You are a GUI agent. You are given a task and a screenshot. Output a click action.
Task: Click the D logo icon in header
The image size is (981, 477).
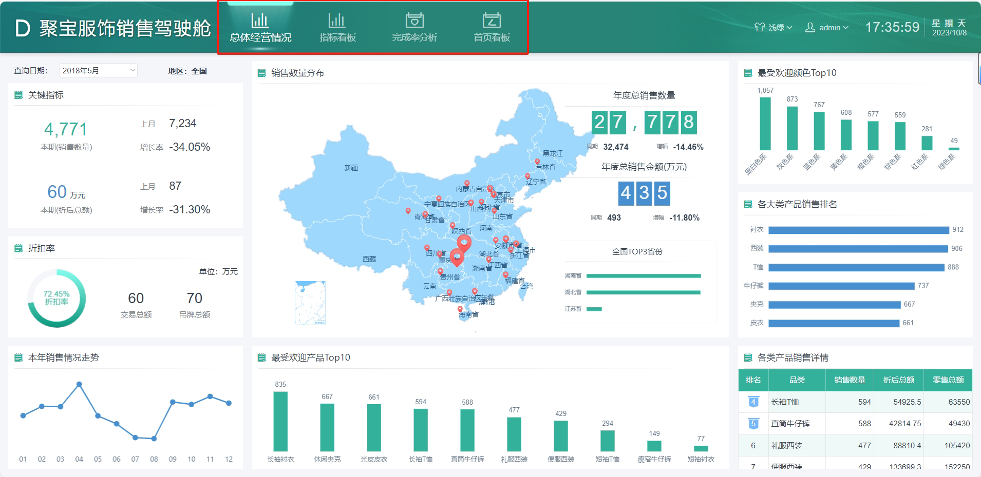click(x=23, y=29)
